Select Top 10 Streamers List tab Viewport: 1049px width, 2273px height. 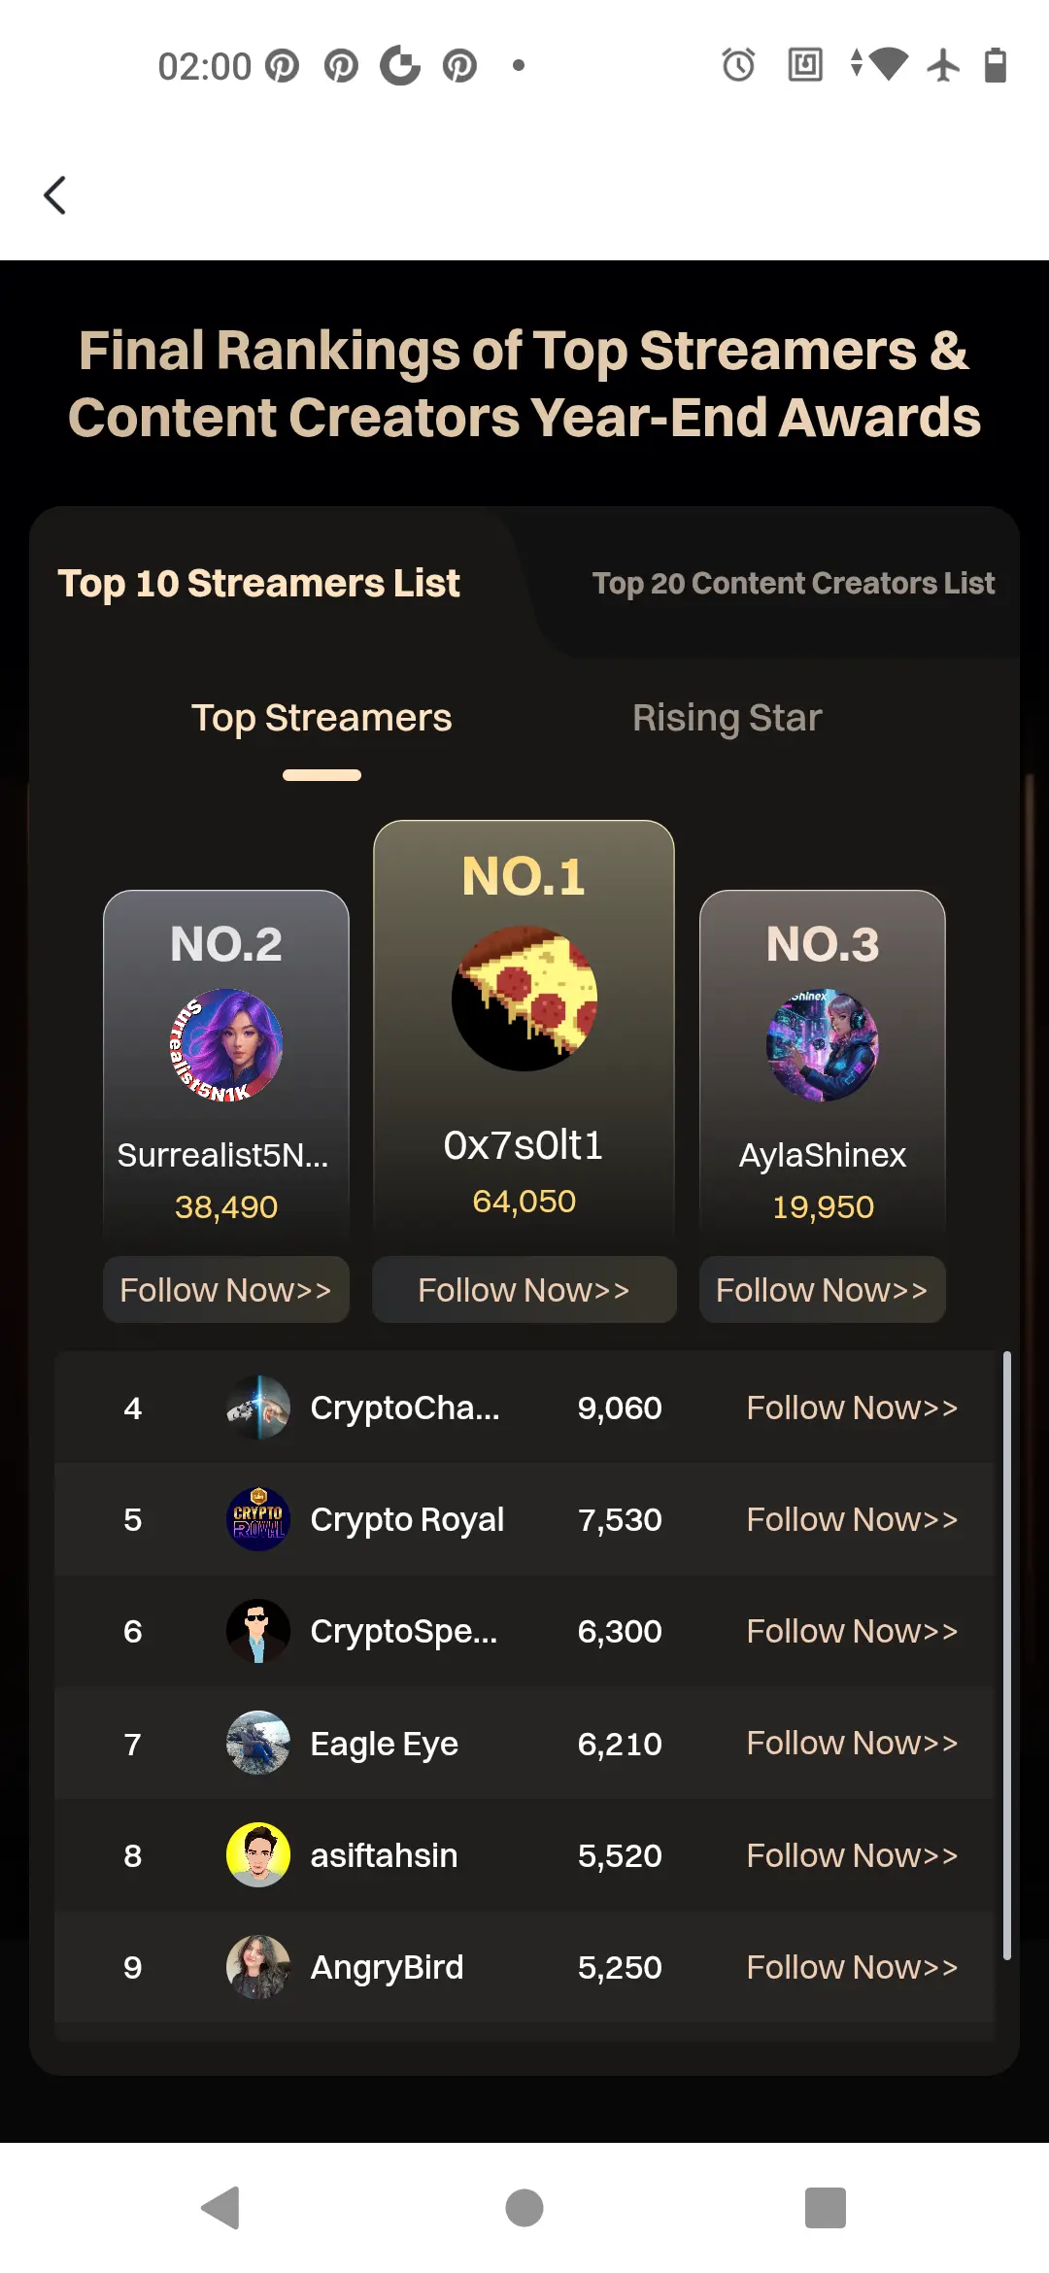(258, 583)
